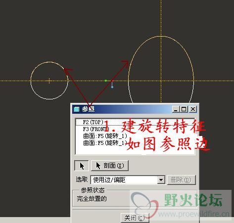Select second 曲面:F5(旋转_1) reference entry
The width and height of the screenshot is (234, 223).
click(105, 143)
